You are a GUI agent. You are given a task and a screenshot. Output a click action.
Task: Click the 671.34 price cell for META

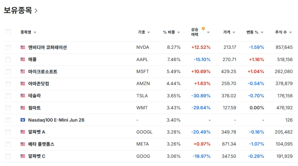pyautogui.click(x=229, y=144)
